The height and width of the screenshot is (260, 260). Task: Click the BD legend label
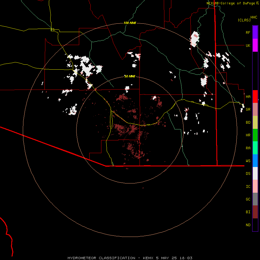point(248,122)
